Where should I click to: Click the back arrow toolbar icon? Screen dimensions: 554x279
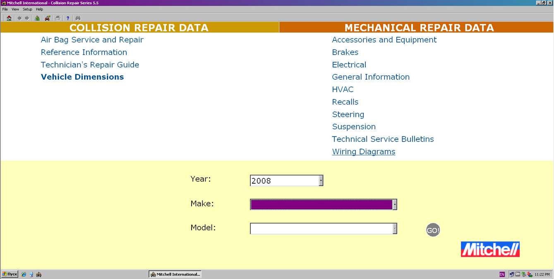19,18
